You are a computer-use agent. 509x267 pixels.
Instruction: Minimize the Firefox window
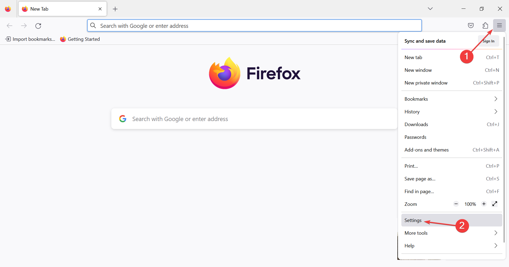(x=463, y=9)
